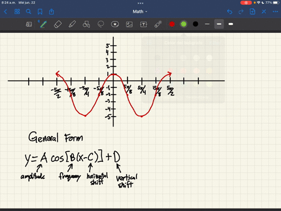Image resolution: width=281 pixels, height=211 pixels.
Task: Choose the red pen color
Action: [x=172, y=24]
